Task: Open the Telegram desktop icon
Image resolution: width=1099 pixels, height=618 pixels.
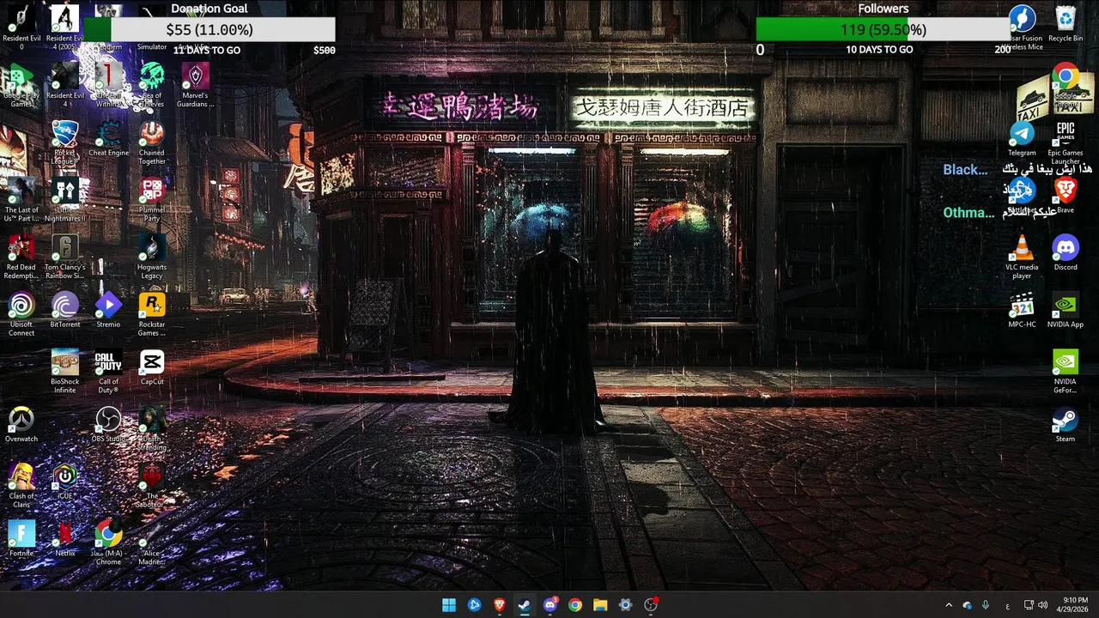Action: (1022, 139)
